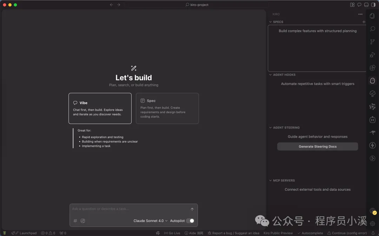Click the bullet Building when requirements are unclear
The image size is (379, 236).
[x=110, y=142]
